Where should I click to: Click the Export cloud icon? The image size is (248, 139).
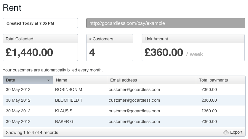226,132
